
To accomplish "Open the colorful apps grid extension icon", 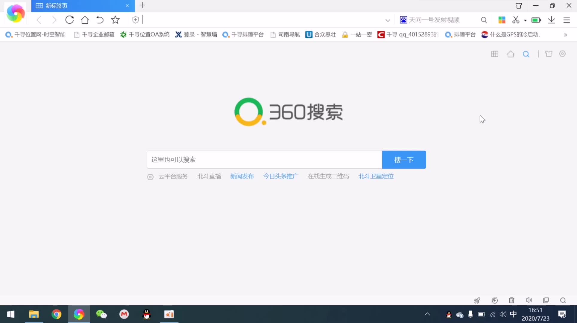I will pyautogui.click(x=502, y=20).
